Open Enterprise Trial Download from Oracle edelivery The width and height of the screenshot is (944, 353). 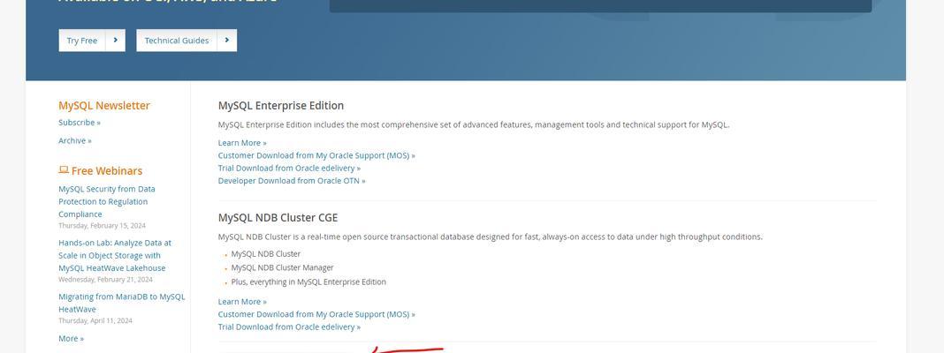tap(290, 168)
